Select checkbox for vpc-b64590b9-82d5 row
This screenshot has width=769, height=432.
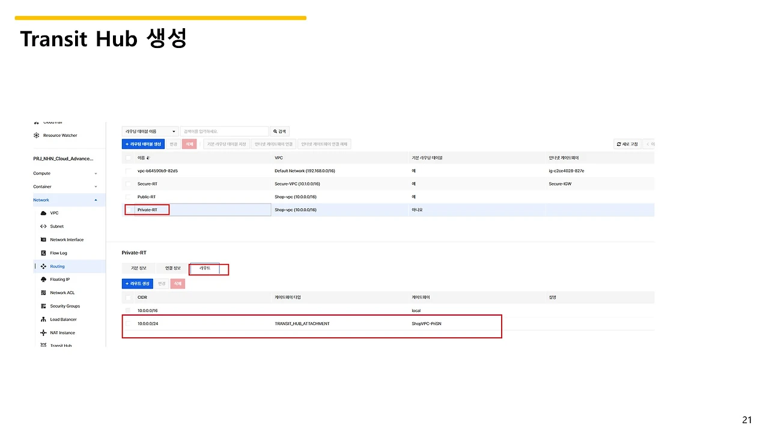pos(128,171)
